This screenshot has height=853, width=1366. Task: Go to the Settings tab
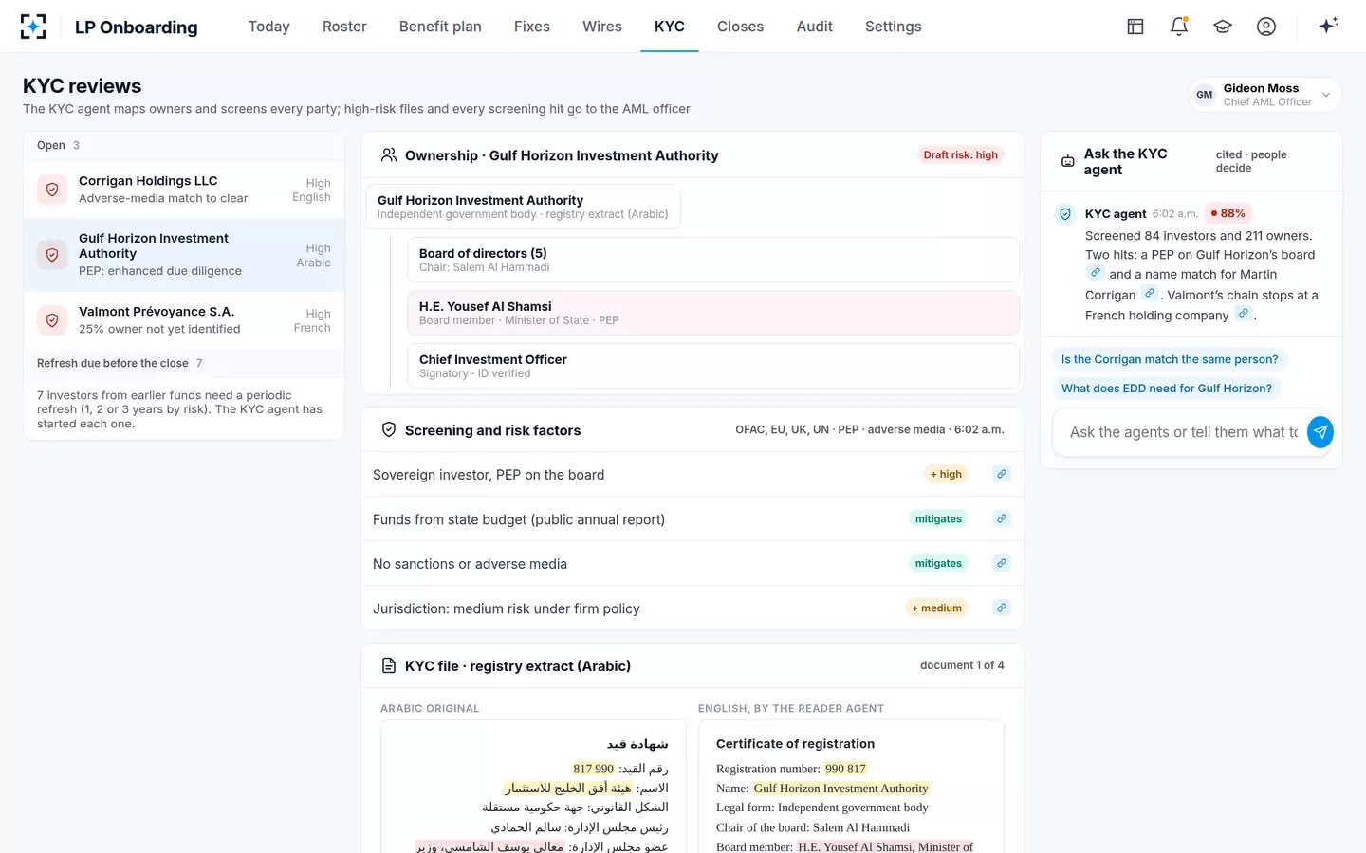(x=894, y=27)
